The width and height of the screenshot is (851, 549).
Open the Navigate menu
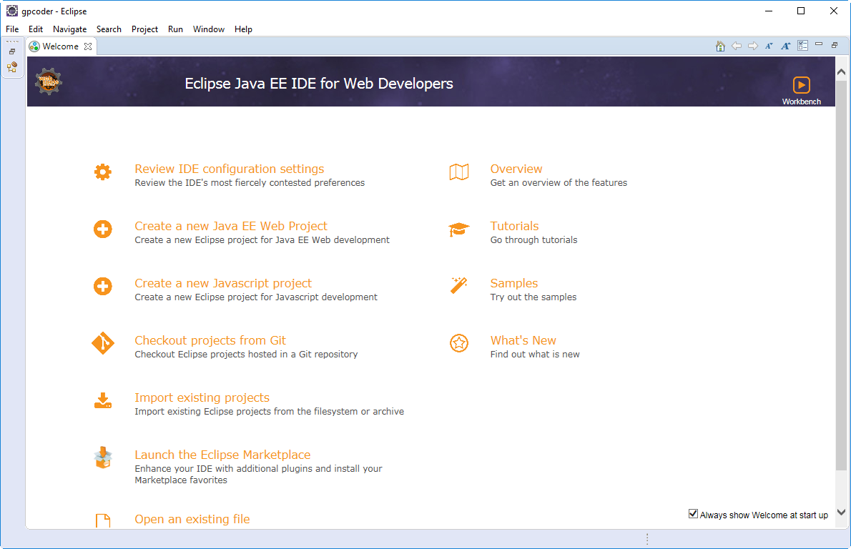click(x=69, y=29)
